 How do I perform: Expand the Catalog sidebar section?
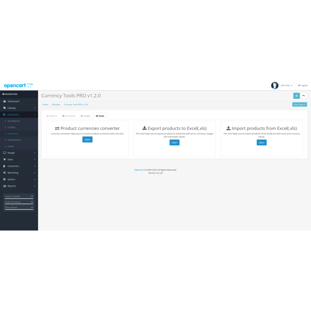coord(12,108)
